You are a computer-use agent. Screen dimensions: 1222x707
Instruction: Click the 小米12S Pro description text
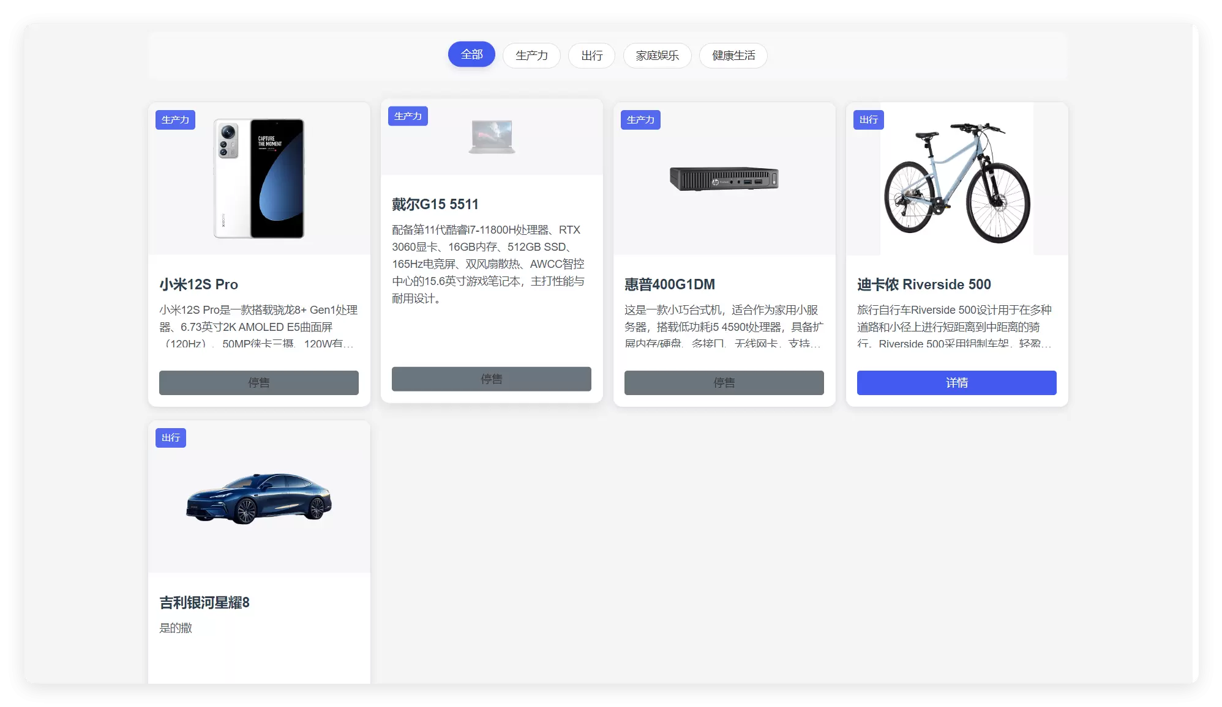(x=259, y=327)
